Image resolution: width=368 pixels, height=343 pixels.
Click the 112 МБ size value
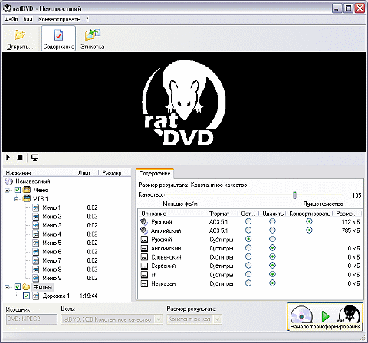(x=350, y=222)
